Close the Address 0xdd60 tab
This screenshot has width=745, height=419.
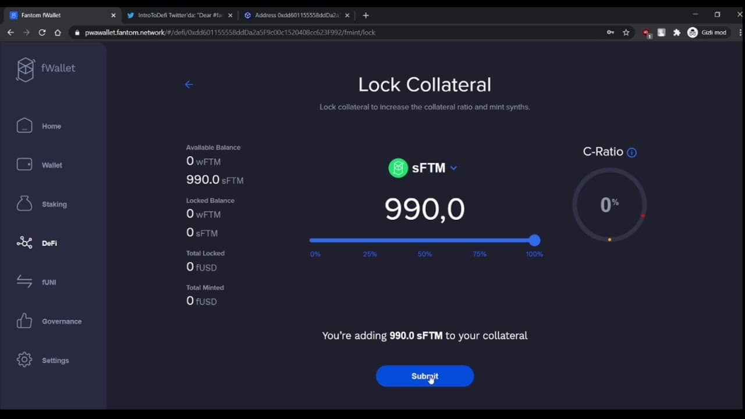click(348, 15)
